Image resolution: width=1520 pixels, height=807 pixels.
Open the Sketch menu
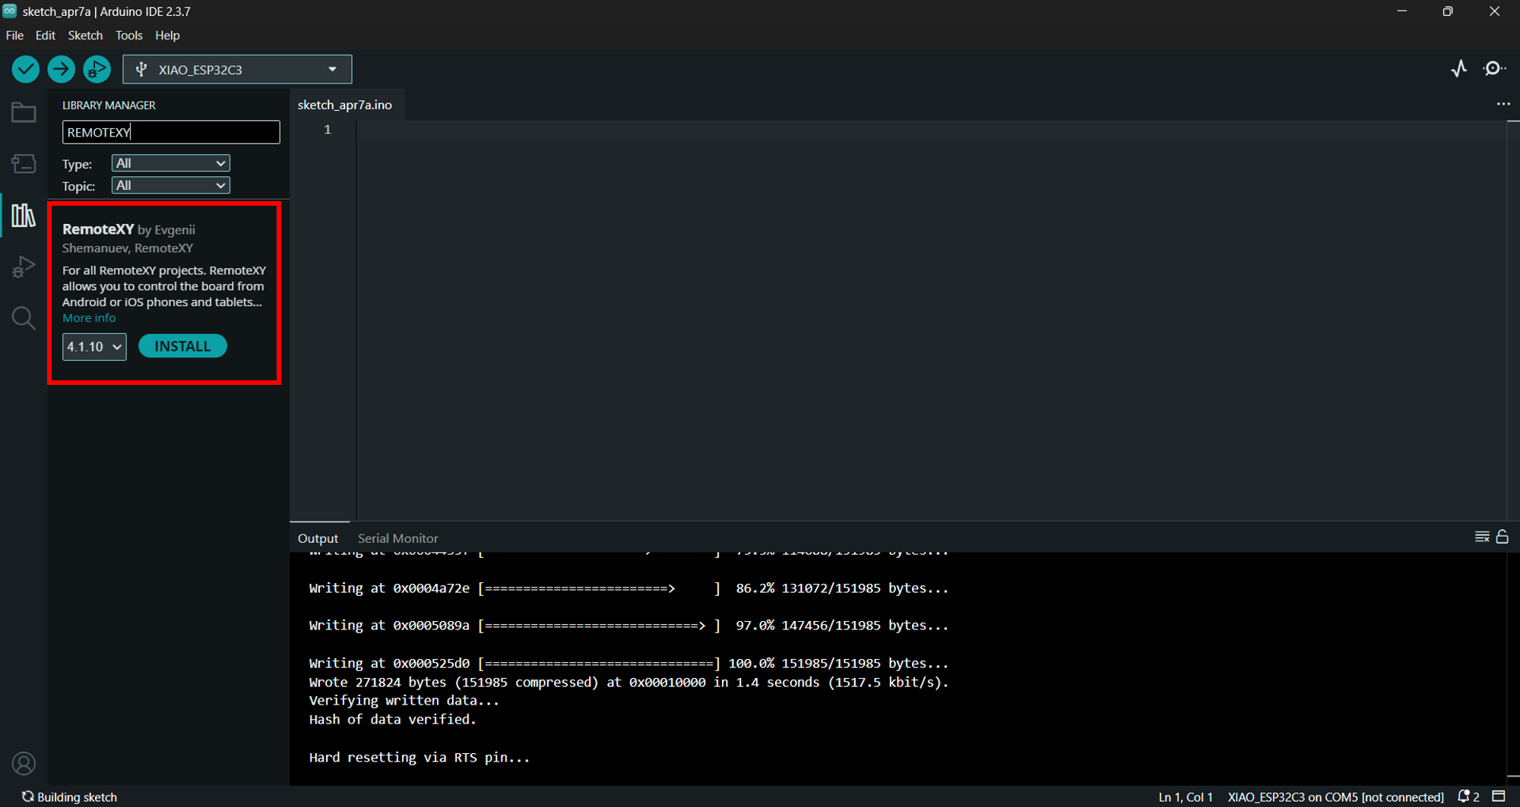[85, 36]
